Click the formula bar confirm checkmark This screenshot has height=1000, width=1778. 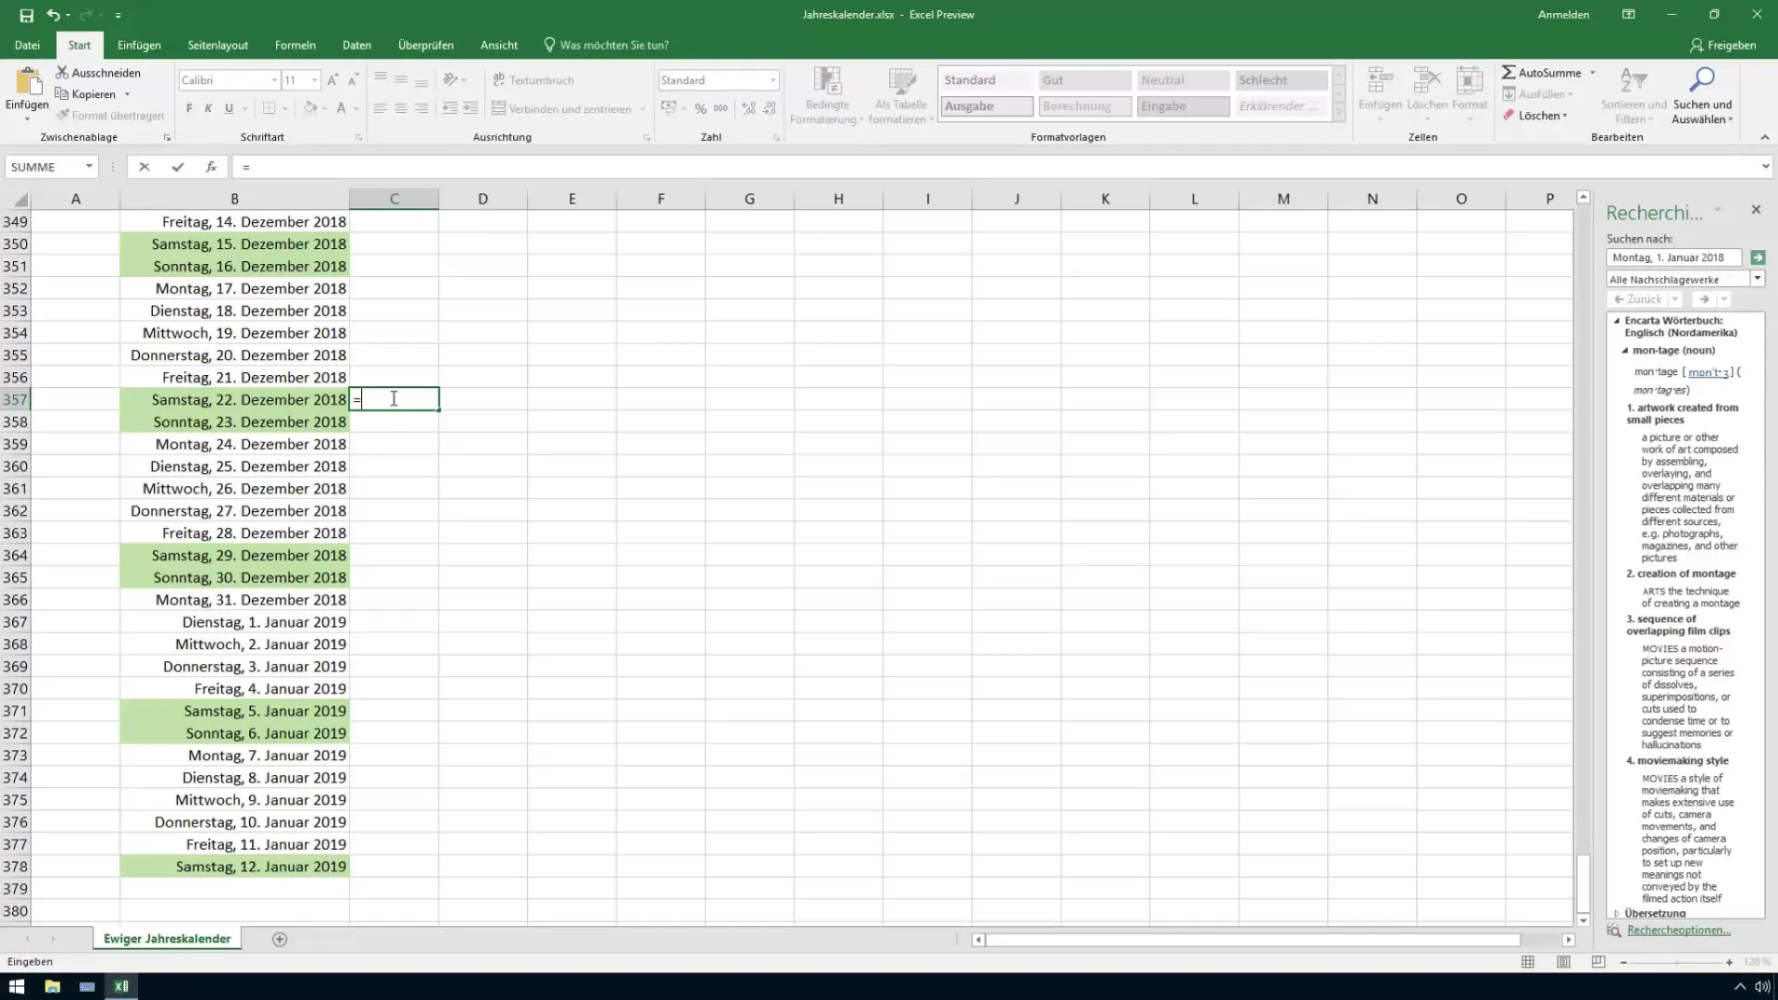[175, 168]
